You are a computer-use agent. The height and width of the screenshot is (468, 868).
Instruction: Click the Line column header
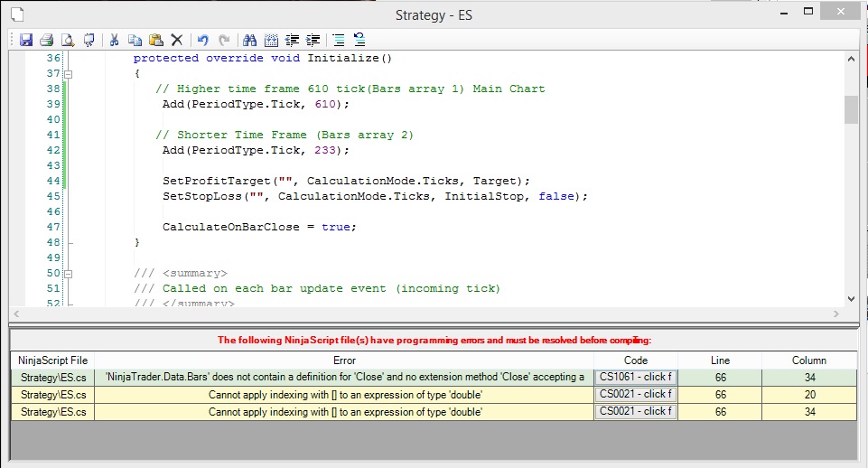coord(720,360)
